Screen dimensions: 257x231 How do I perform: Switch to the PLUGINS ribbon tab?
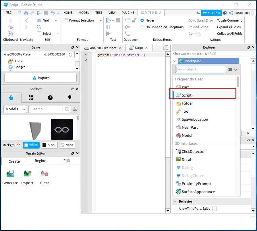(x=128, y=13)
